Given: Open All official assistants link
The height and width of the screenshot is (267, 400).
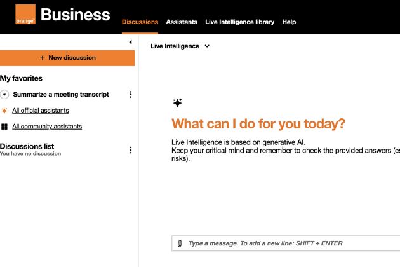Looking at the screenshot, I should click(41, 111).
